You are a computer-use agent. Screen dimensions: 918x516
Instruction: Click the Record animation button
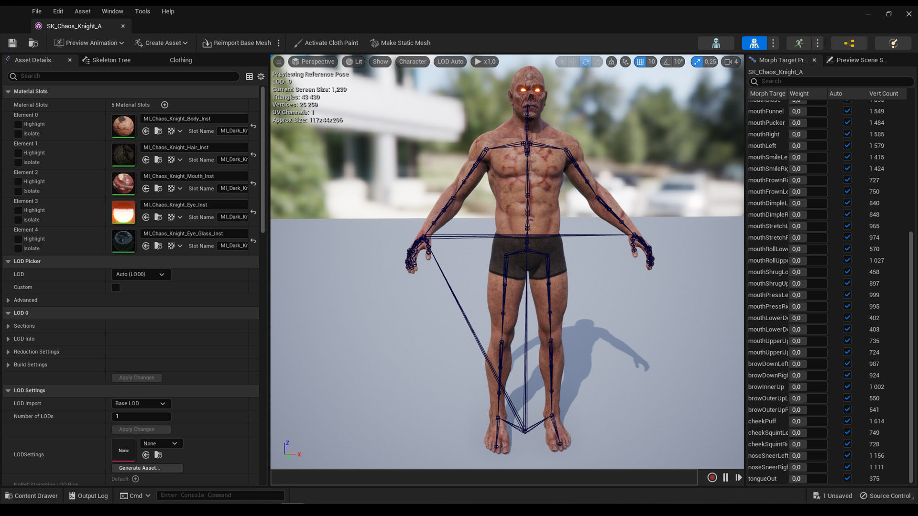point(712,477)
